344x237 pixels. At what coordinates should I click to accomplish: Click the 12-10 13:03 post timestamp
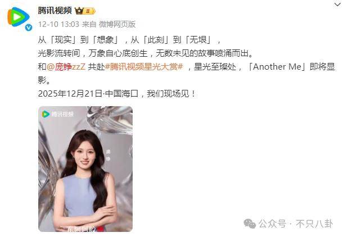(58, 24)
